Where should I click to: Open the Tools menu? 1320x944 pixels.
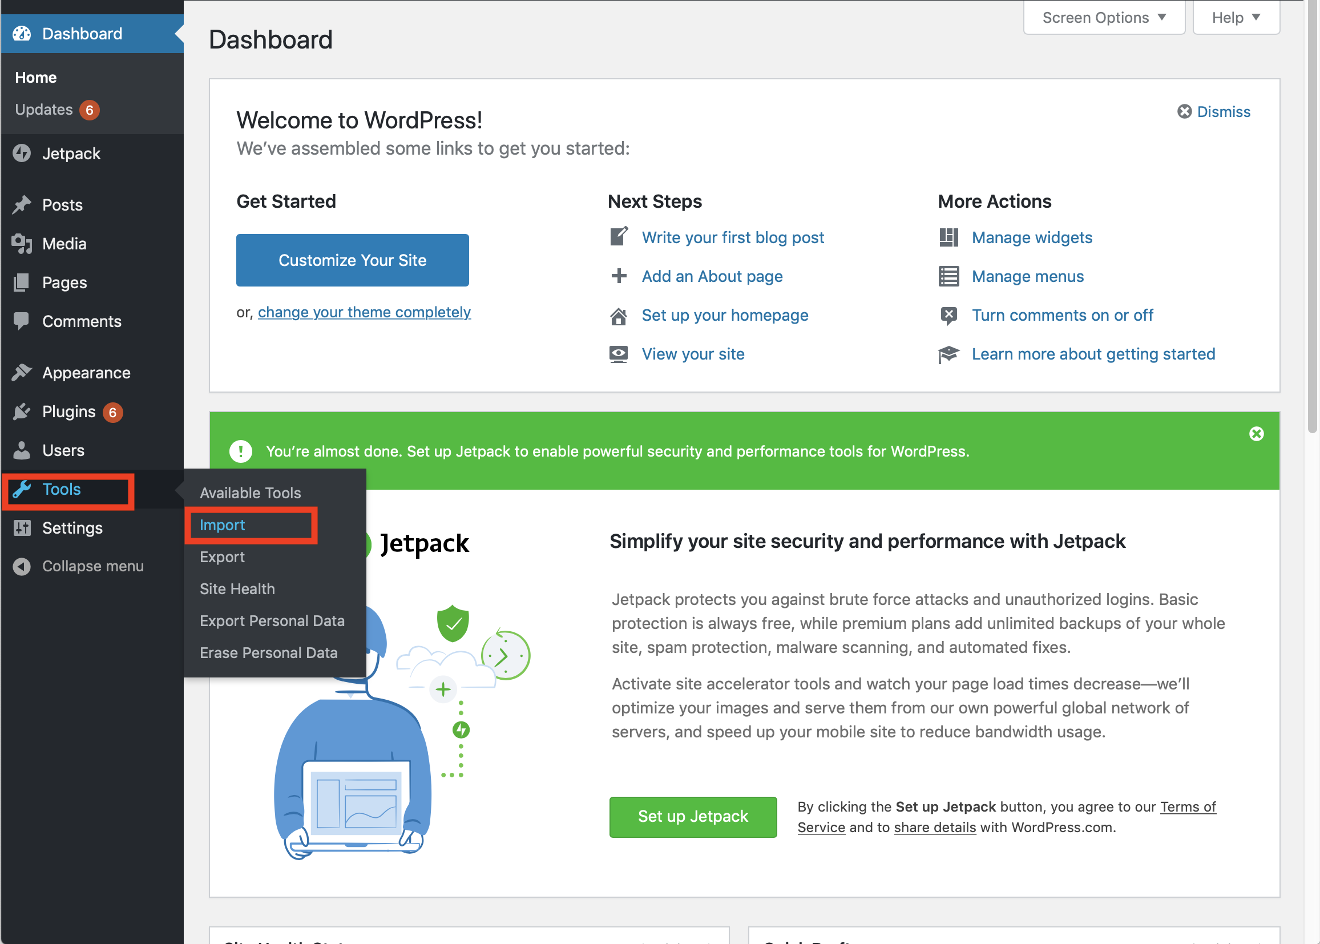[92, 490]
